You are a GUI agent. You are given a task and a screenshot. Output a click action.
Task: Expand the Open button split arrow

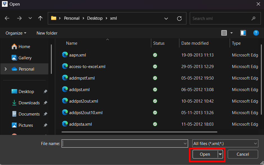click(220, 154)
